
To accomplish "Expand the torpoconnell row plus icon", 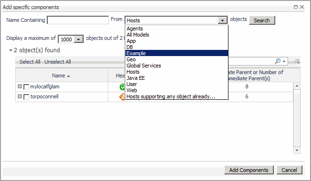I will [20, 96].
